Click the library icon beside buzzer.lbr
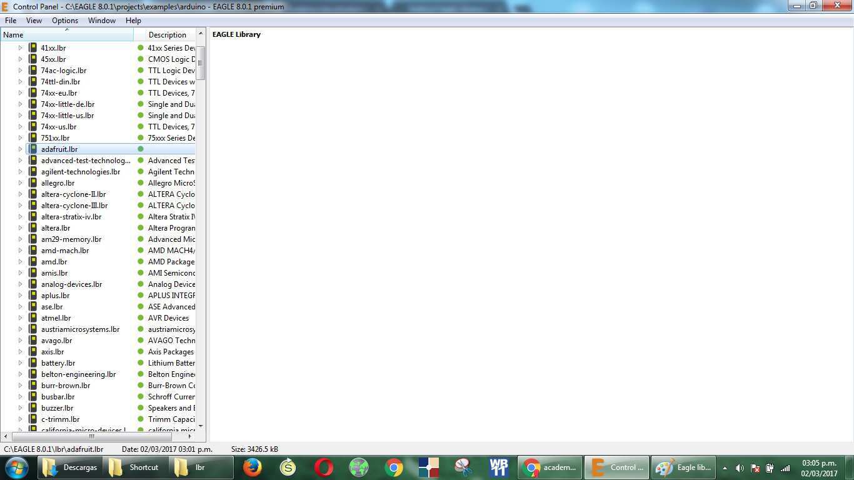Image resolution: width=854 pixels, height=480 pixels. point(33,407)
